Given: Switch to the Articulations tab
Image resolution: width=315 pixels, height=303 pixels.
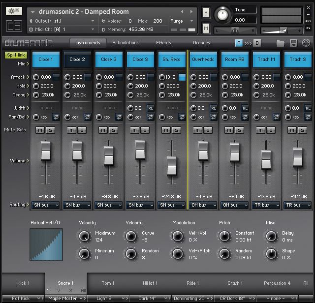Looking at the screenshot, I should coord(126,43).
